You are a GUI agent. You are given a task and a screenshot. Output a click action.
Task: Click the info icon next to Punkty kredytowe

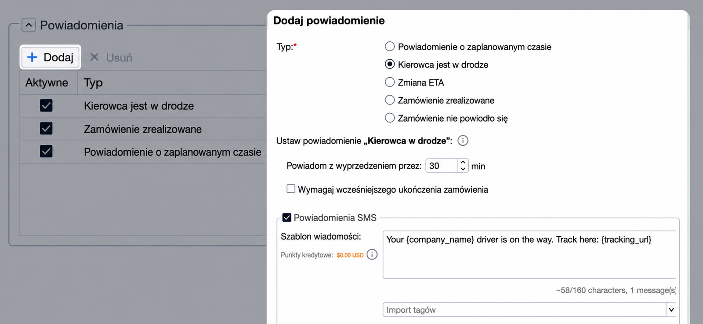tap(372, 255)
